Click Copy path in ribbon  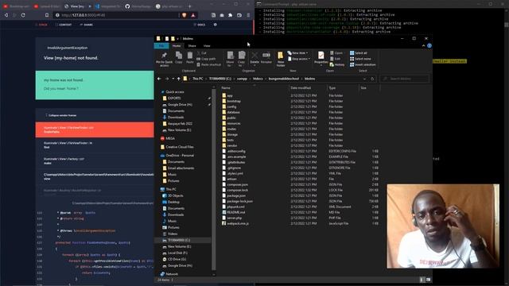click(x=206, y=59)
